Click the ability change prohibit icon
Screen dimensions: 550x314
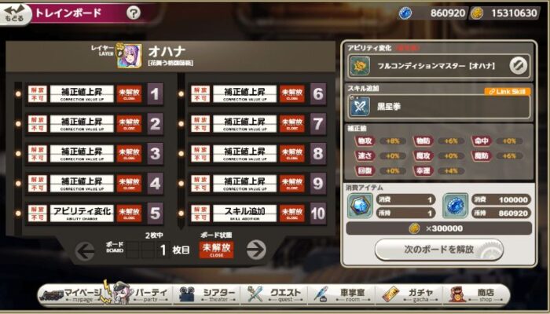519,65
